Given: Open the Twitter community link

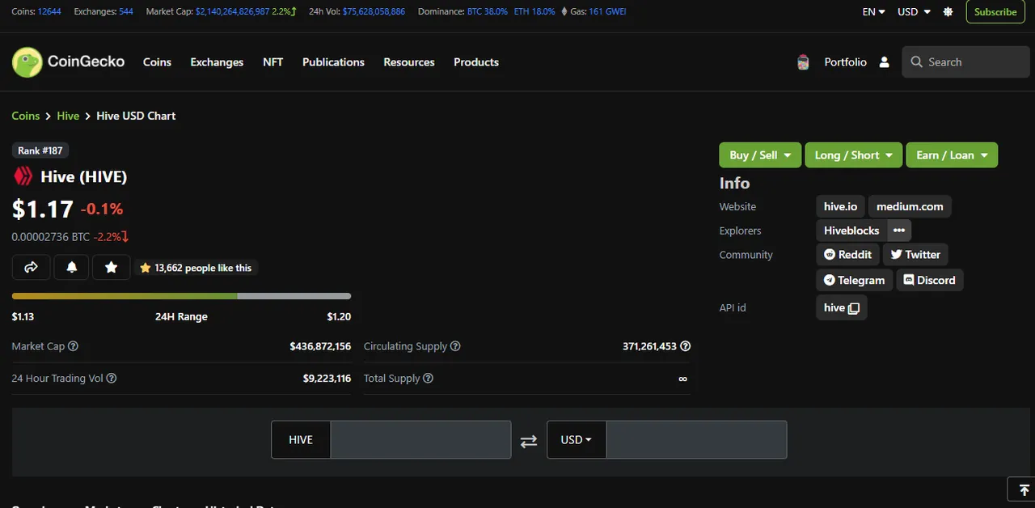Looking at the screenshot, I should 915,255.
